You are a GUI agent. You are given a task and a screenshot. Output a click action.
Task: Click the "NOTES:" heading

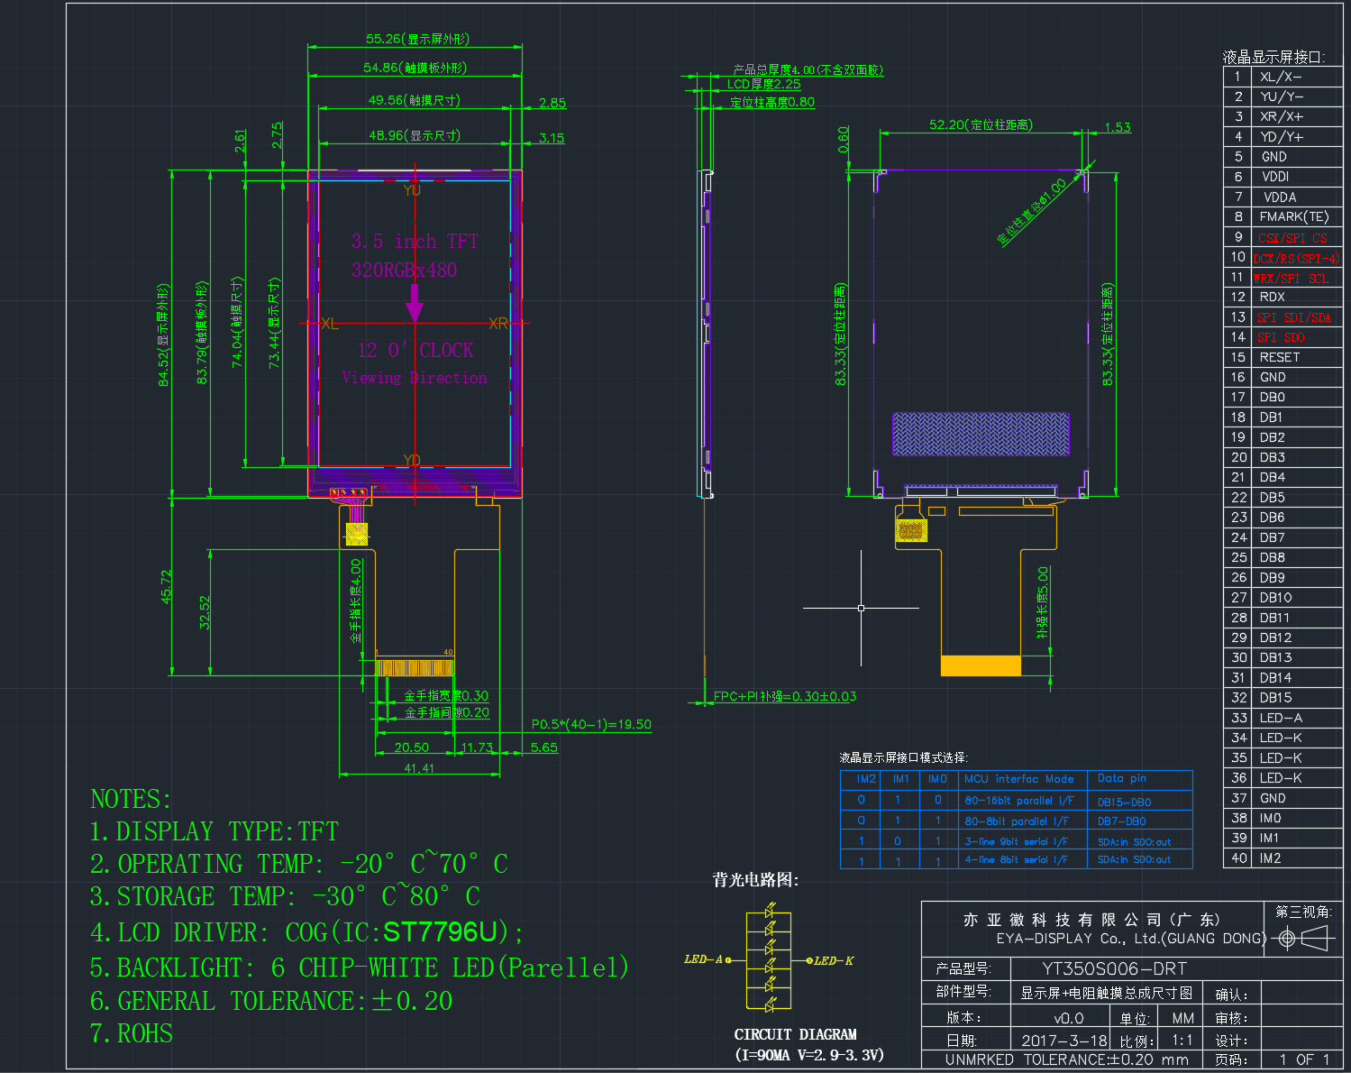pyautogui.click(x=131, y=799)
